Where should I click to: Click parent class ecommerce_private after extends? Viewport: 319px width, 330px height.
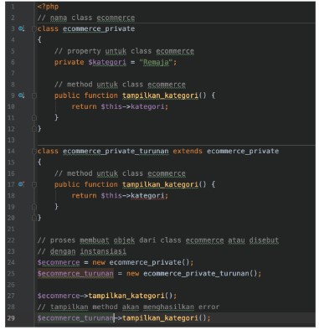pyautogui.click(x=243, y=151)
